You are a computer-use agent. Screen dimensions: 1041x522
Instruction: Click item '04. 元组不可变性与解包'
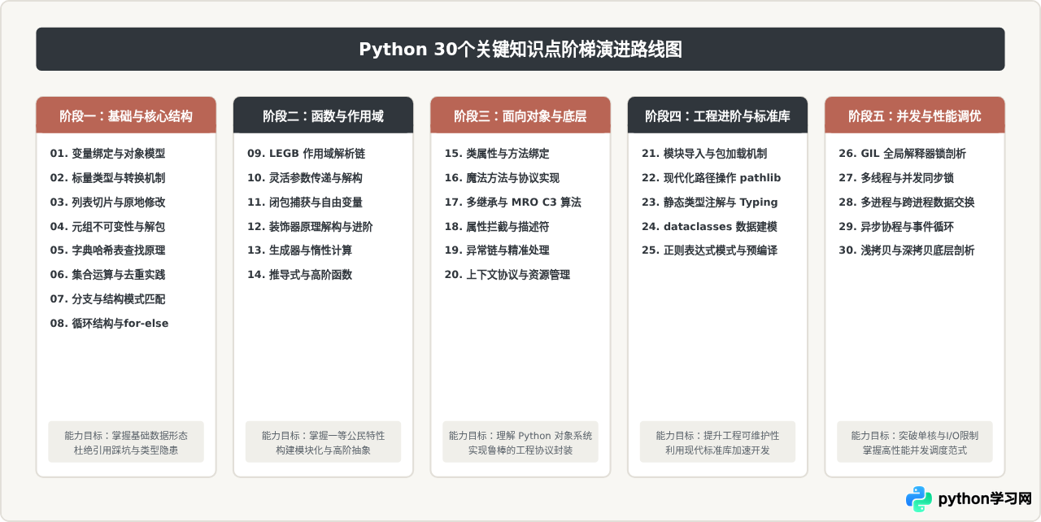pyautogui.click(x=107, y=226)
